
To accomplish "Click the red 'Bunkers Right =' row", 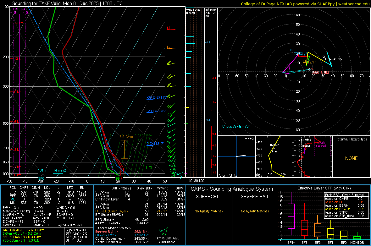I will click(122, 232).
